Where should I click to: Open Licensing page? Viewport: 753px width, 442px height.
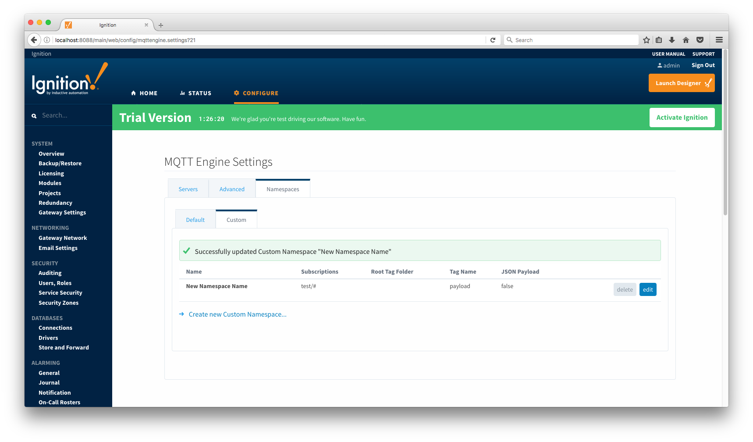(x=51, y=174)
